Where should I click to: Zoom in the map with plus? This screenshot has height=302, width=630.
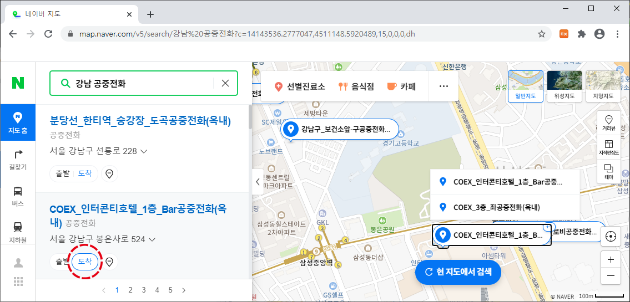pyautogui.click(x=611, y=260)
